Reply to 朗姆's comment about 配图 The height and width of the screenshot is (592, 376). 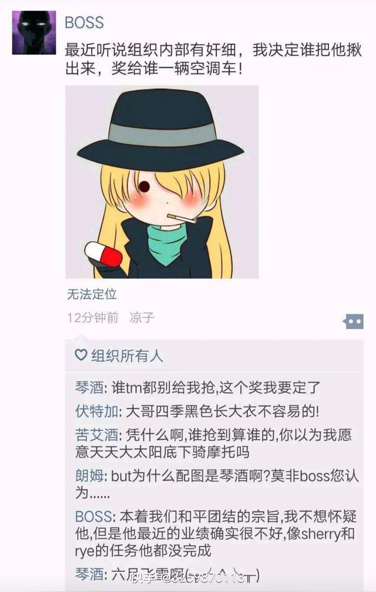217,484
